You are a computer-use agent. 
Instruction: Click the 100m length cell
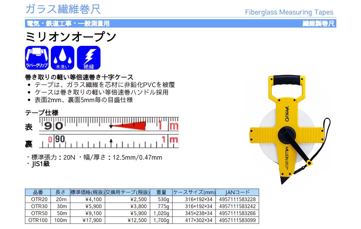coord(61,220)
